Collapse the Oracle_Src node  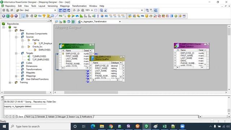click(22, 47)
